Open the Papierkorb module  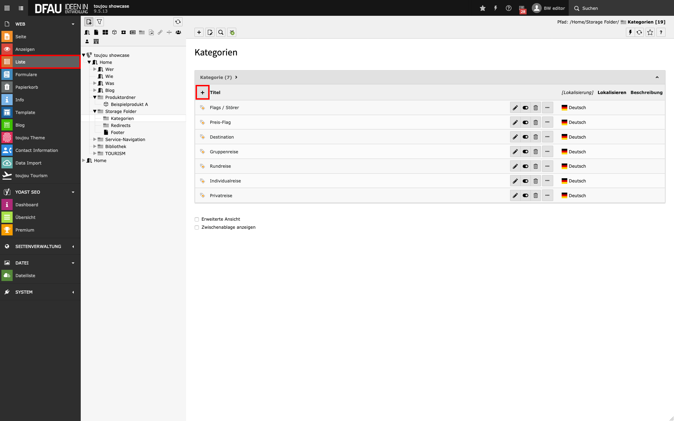pos(27,87)
